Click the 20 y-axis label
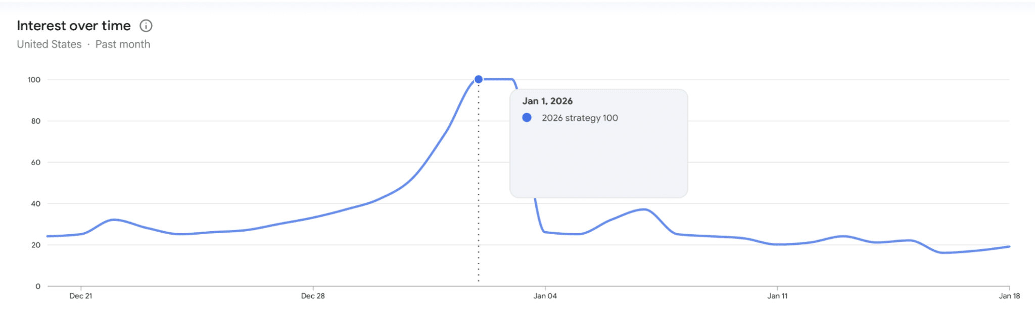1035x320 pixels. click(35, 245)
